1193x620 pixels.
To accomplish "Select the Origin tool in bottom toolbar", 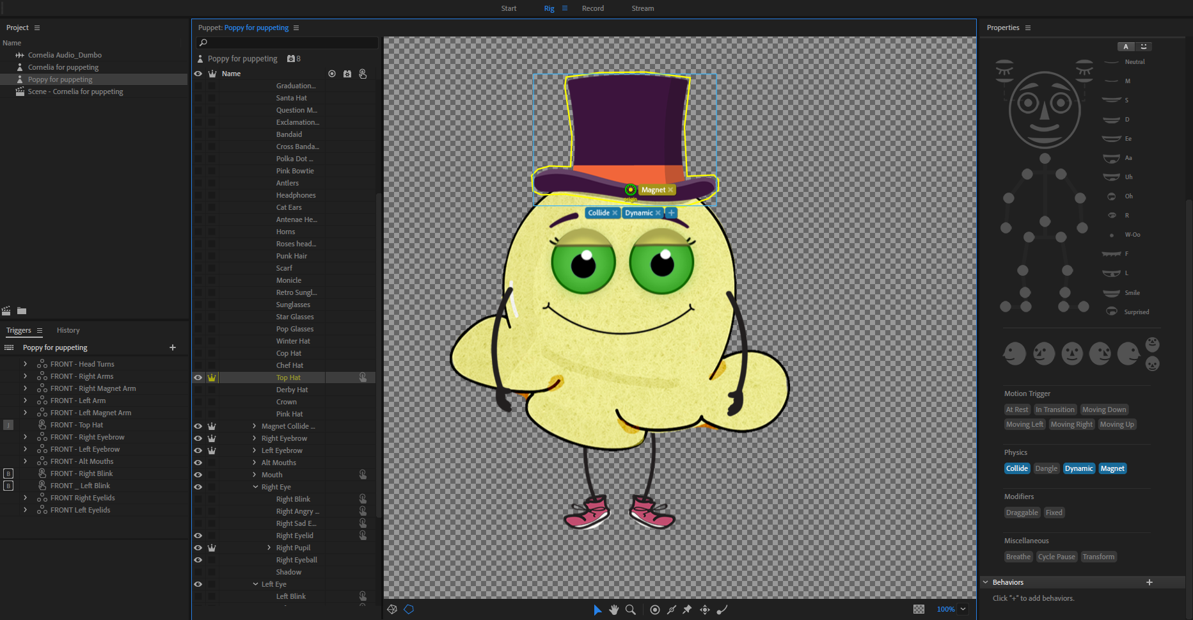I will tap(655, 610).
